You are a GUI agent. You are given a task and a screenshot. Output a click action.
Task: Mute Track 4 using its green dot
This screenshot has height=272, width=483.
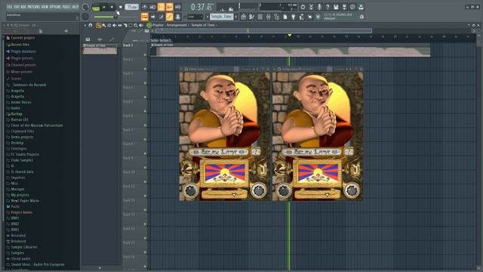click(145, 97)
